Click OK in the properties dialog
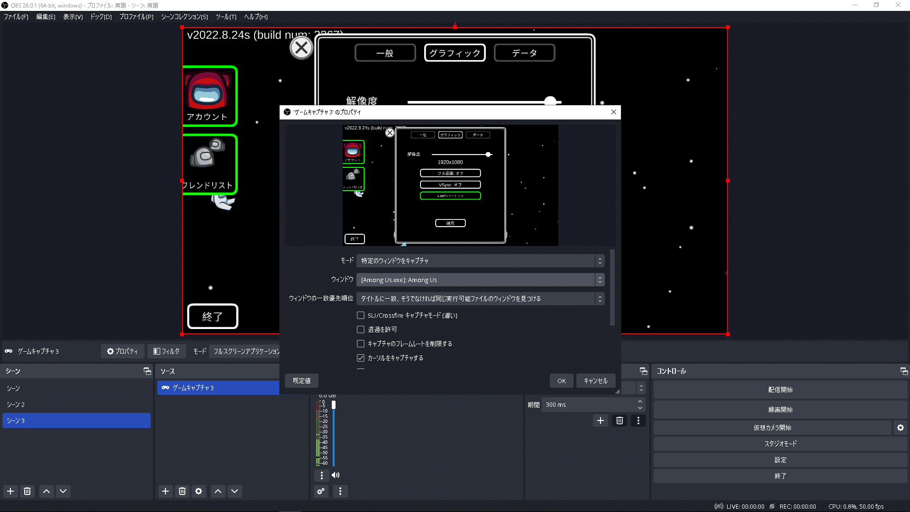The image size is (910, 512). point(561,381)
